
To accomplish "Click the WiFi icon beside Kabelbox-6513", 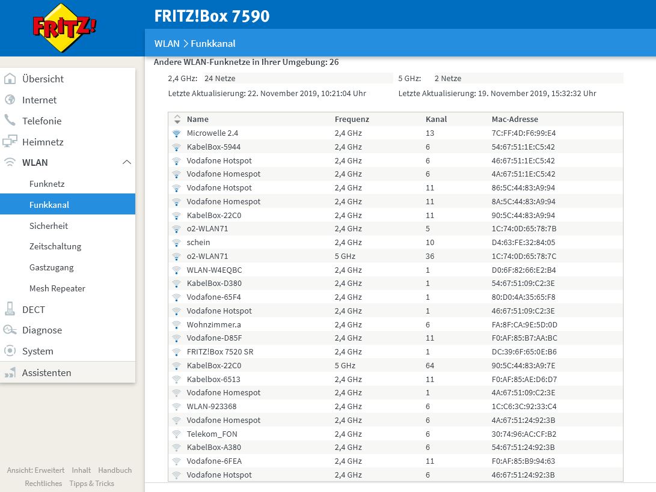I will tap(177, 380).
